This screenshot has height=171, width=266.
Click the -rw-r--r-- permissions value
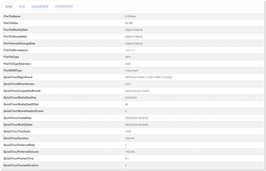pos(131,50)
